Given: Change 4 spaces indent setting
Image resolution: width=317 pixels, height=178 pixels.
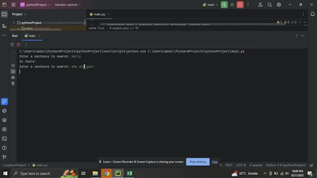Looking at the screenshot, I should tap(255, 165).
